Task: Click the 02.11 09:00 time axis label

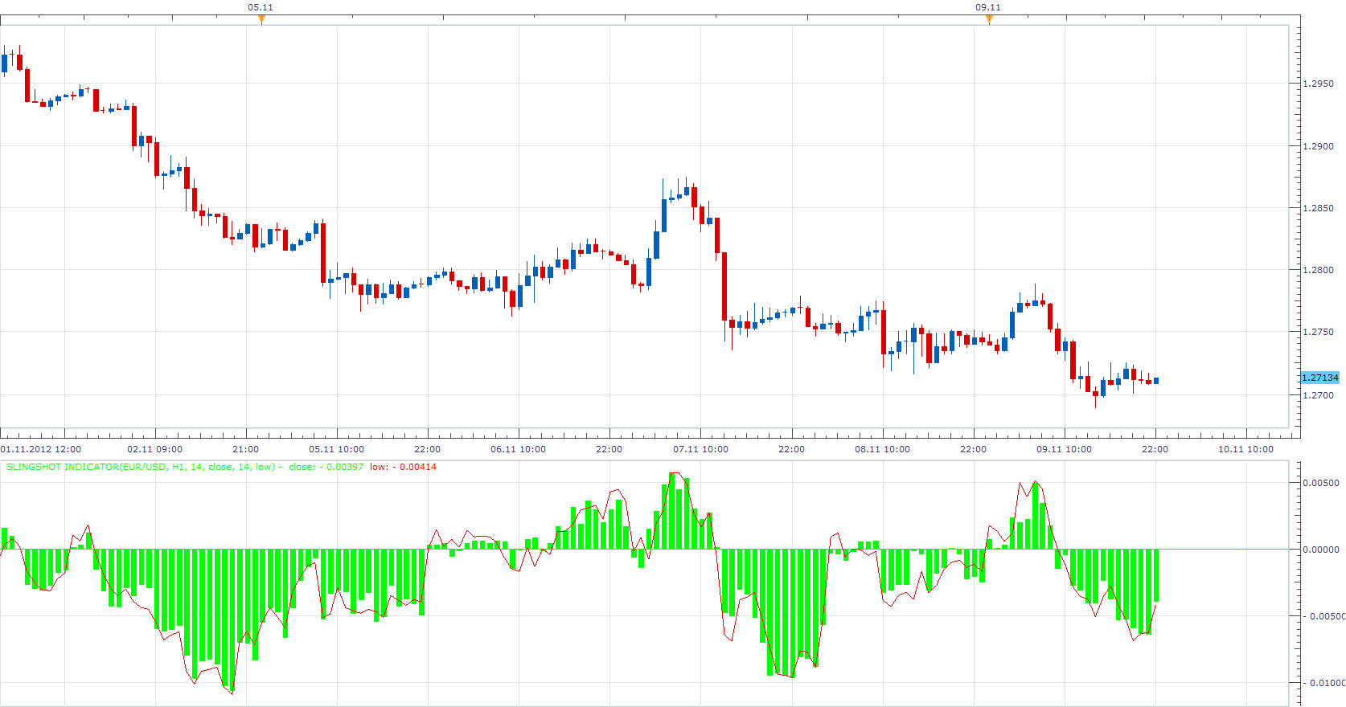Action: pyautogui.click(x=155, y=449)
